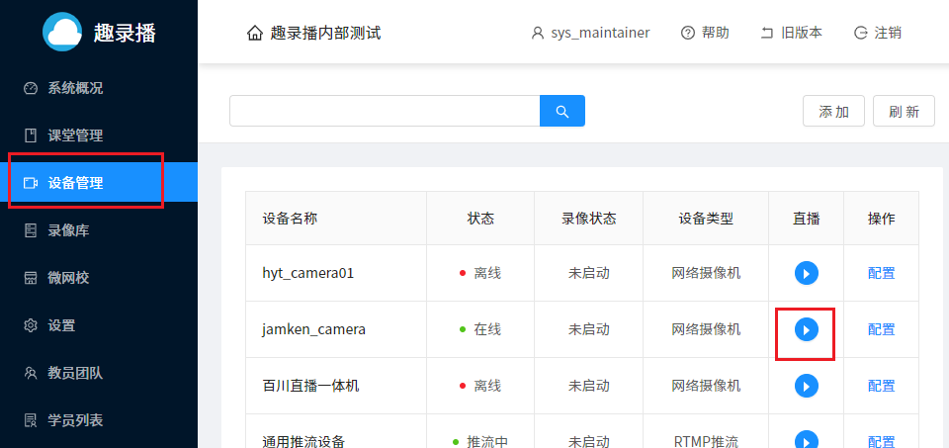Image resolution: width=949 pixels, height=448 pixels.
Task: Click the 添加 button
Action: pos(833,111)
